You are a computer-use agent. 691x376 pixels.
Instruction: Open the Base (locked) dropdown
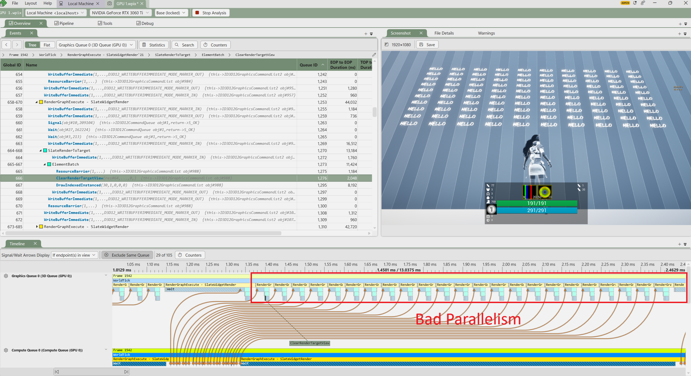(x=171, y=13)
